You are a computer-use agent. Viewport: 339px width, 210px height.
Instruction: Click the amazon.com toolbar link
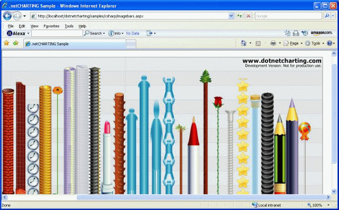[x=321, y=33]
